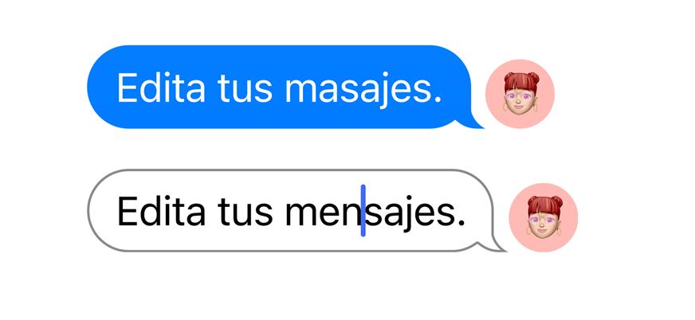
Task: Click the Memoji avatar beside the blue bubble
Action: tap(520, 94)
